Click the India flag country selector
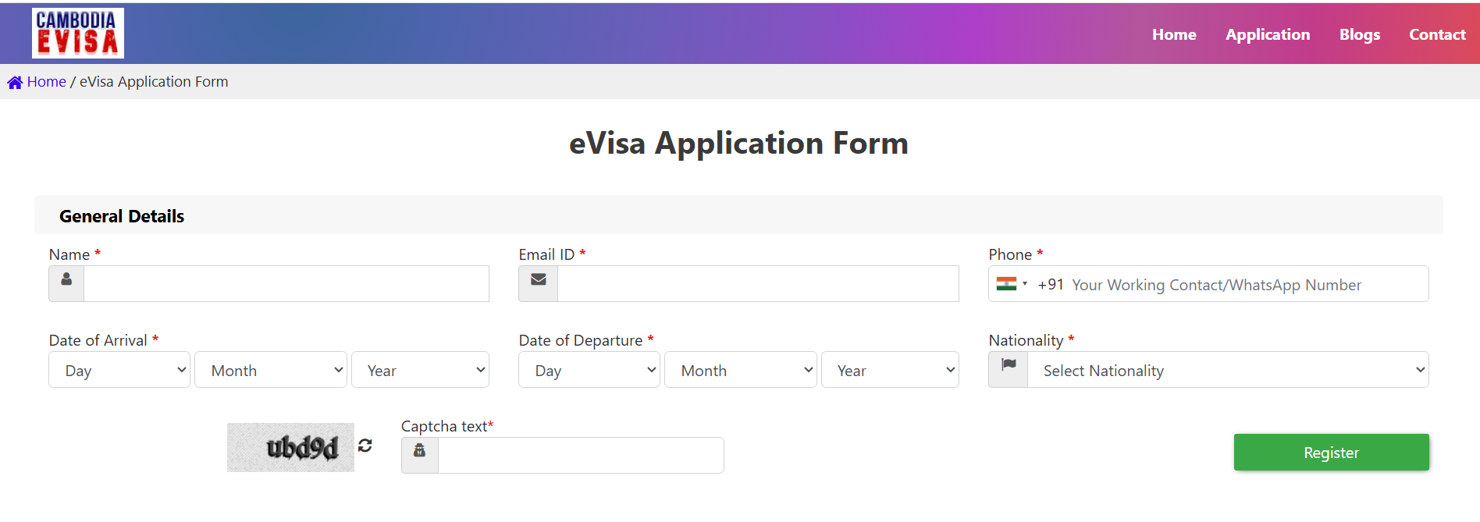The image size is (1480, 522). pos(1012,284)
